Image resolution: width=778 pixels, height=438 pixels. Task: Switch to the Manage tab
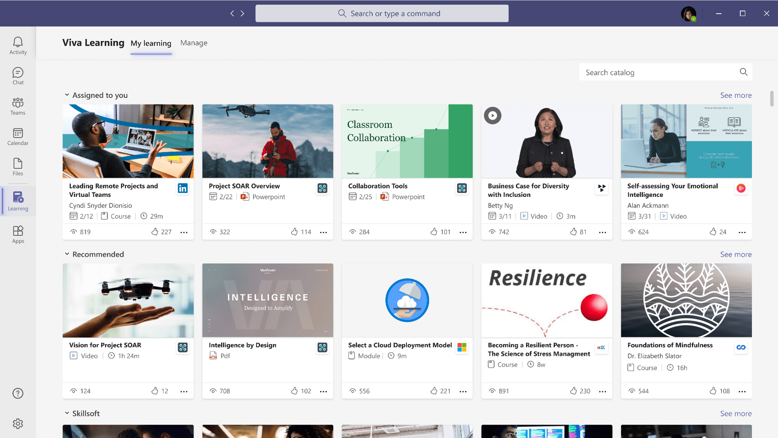click(x=193, y=43)
